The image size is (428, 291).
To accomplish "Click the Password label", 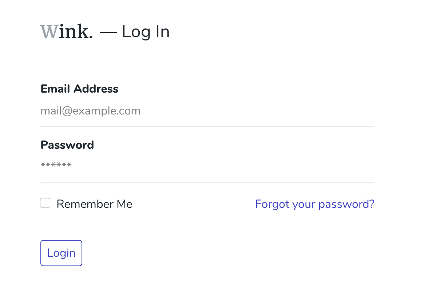I will click(67, 145).
